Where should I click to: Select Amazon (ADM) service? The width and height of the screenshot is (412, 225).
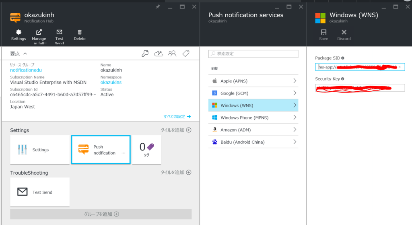point(253,130)
